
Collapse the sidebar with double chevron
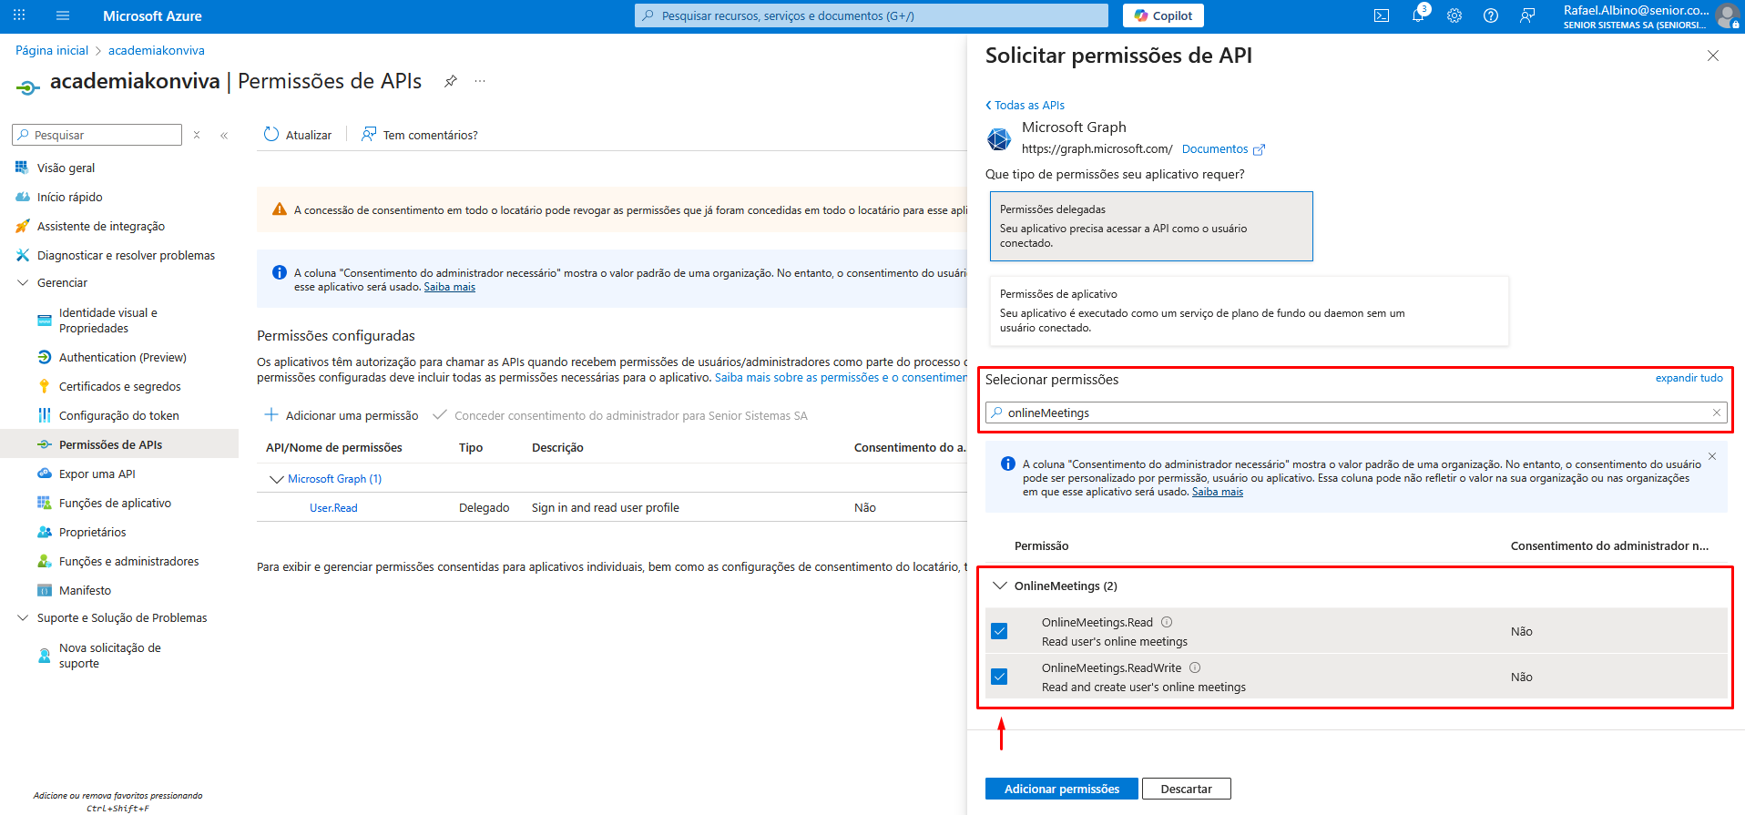click(224, 135)
